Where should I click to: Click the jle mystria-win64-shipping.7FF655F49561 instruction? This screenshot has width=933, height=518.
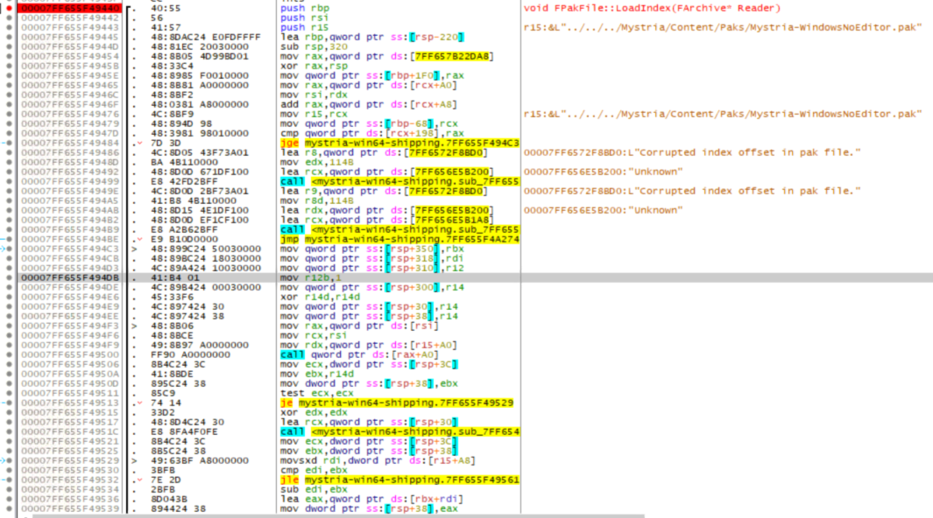(399, 480)
